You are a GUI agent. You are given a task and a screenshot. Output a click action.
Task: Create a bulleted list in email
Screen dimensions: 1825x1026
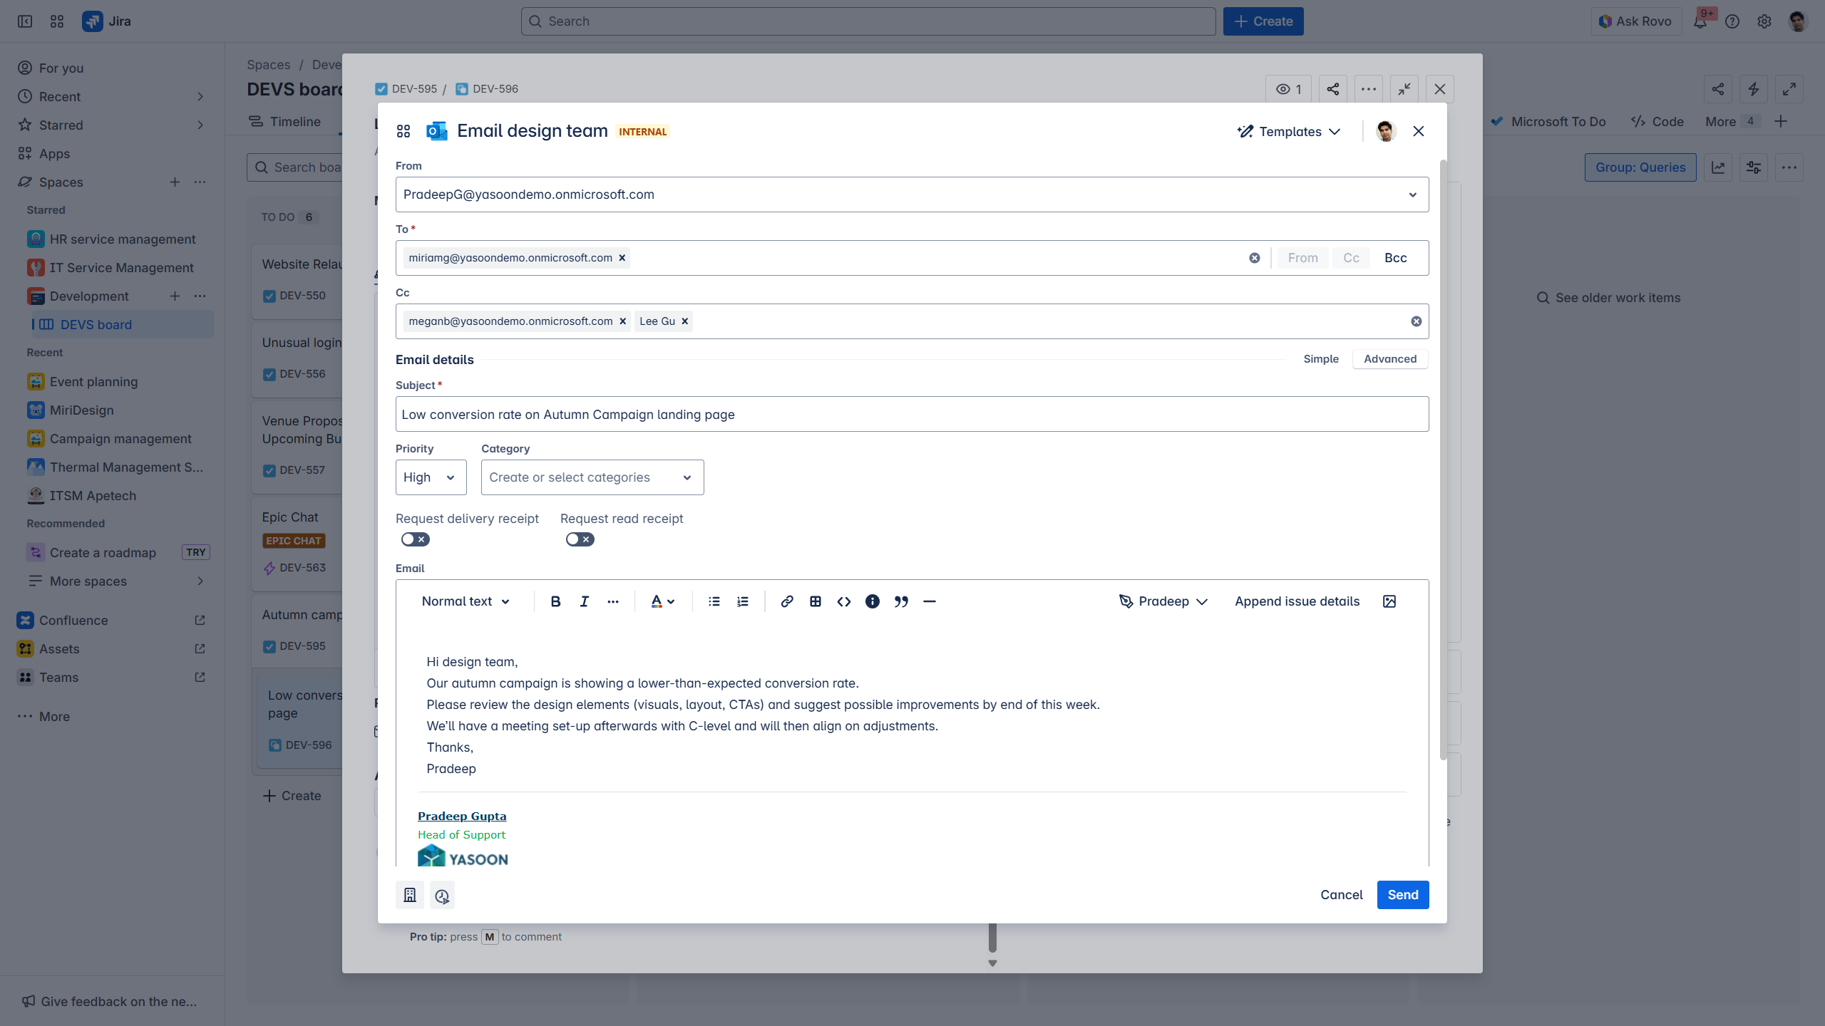(714, 601)
